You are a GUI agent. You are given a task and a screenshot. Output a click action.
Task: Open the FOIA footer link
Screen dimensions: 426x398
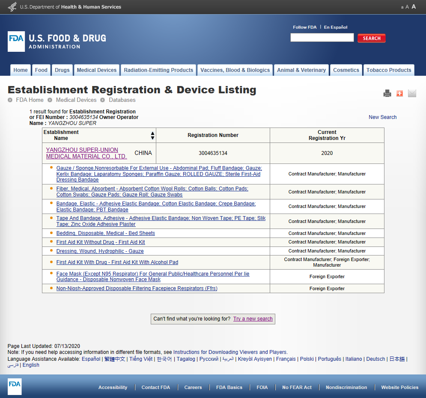[x=262, y=387]
